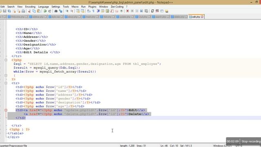Click the Close All toolbar icon
The height and width of the screenshot is (147, 261).
(19, 11)
